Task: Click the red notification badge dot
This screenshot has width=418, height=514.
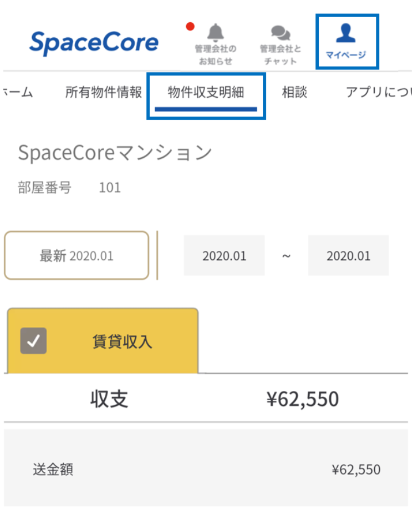Action: (190, 26)
